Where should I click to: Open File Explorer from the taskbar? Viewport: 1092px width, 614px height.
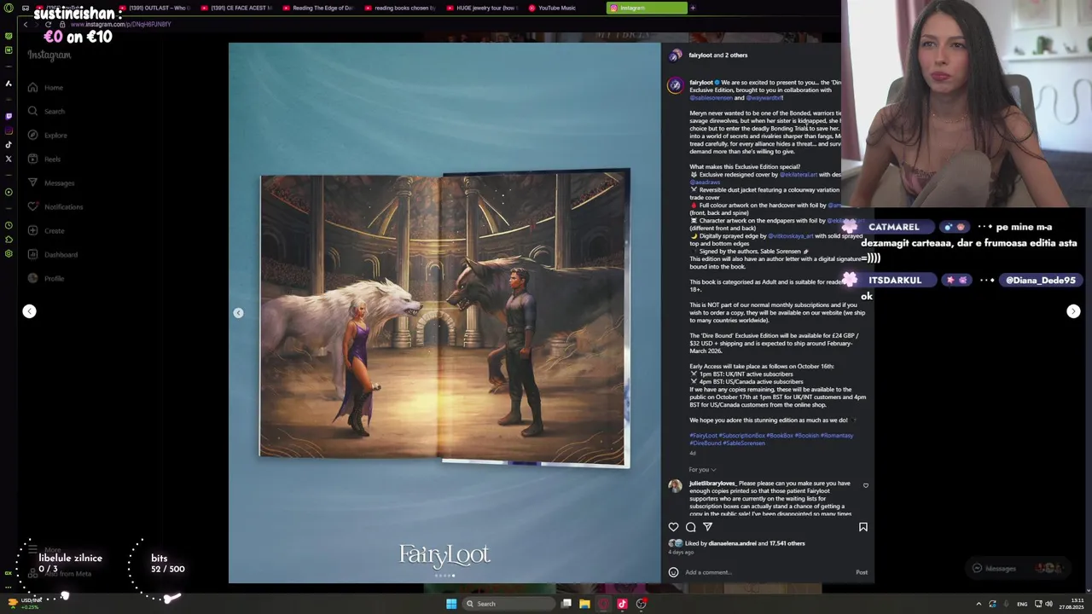pyautogui.click(x=584, y=604)
